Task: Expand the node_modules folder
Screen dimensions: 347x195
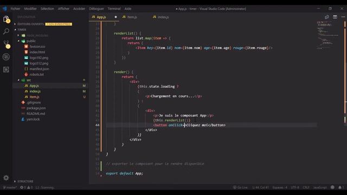Action: [37, 35]
